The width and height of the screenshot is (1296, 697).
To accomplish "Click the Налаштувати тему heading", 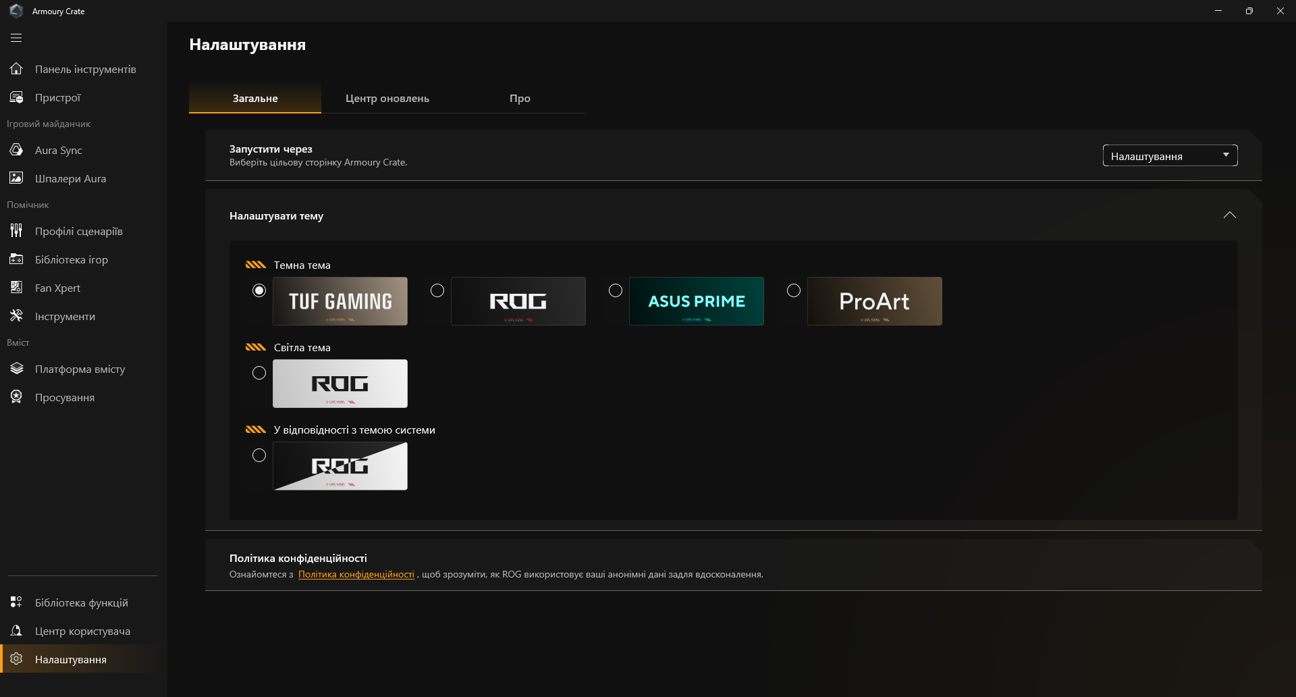I will tap(276, 216).
